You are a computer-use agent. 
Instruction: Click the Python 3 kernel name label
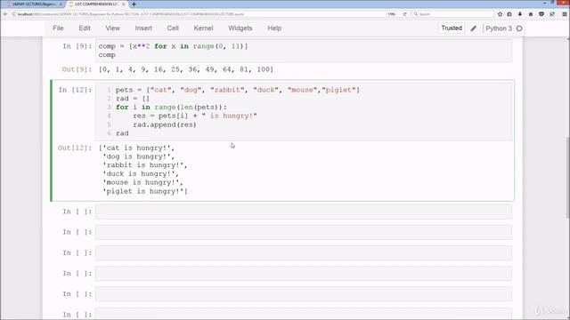pos(499,28)
